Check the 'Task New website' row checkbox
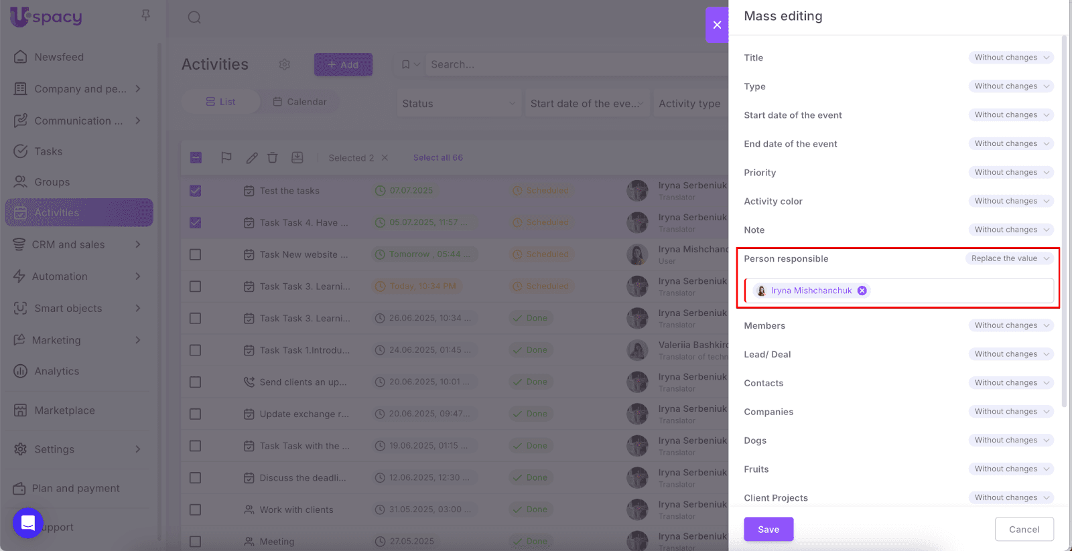 196,254
